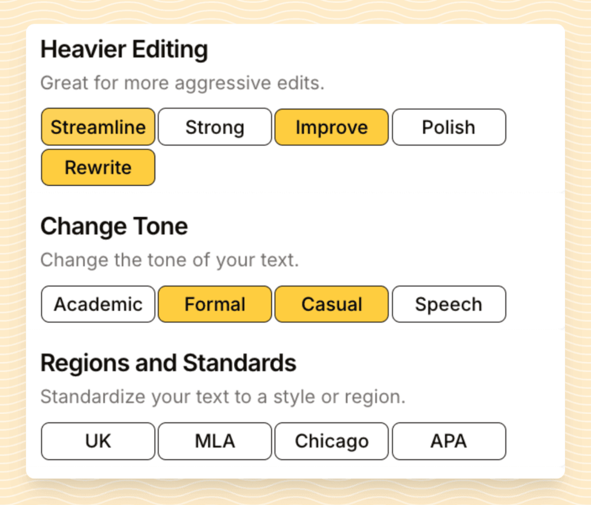This screenshot has width=591, height=505.
Task: Select the Streamline editing option
Action: [98, 127]
